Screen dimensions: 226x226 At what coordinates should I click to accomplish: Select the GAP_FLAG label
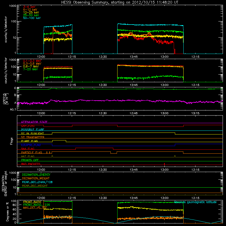(x=28, y=126)
